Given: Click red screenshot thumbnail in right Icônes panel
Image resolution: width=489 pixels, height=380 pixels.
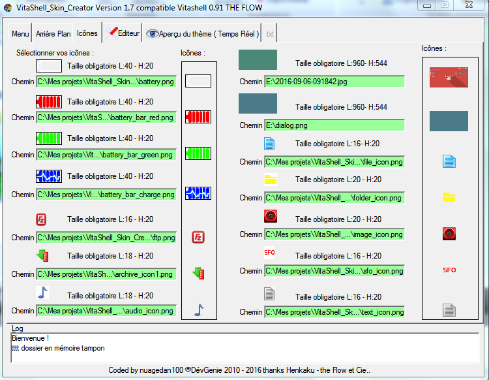Looking at the screenshot, I should tap(449, 77).
